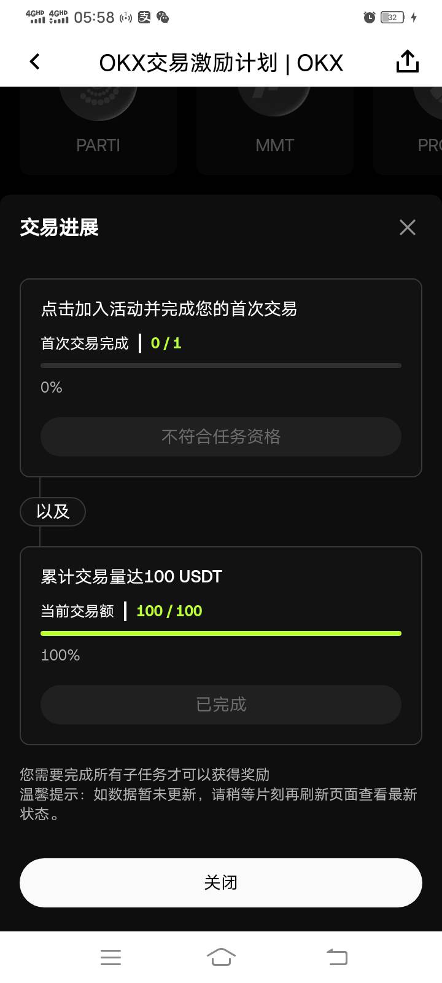The image size is (442, 983).
Task: Tap the back arrow in header
Action: pos(35,61)
